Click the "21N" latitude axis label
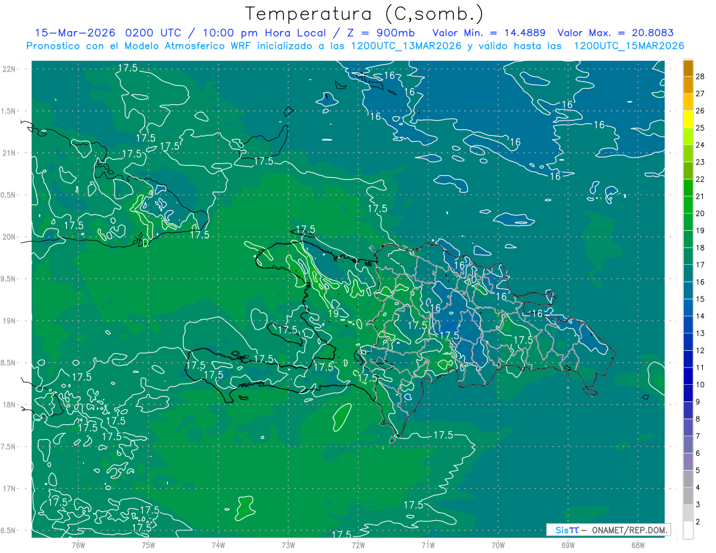The height and width of the screenshot is (553, 716). coord(9,153)
